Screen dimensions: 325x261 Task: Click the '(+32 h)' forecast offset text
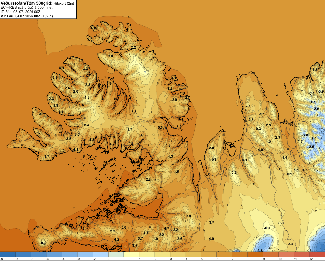(x=47, y=16)
